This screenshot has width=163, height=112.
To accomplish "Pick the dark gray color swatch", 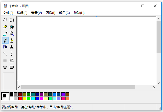I will (x=16, y=94).
